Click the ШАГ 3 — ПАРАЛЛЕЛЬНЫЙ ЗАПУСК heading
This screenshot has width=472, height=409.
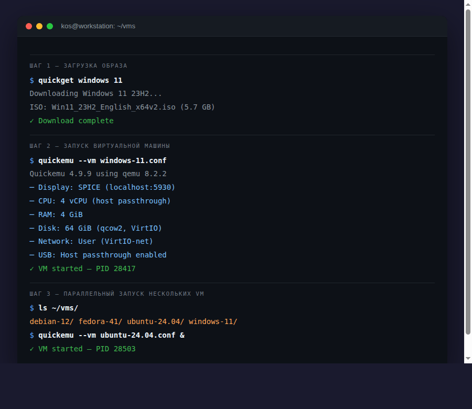(116, 294)
